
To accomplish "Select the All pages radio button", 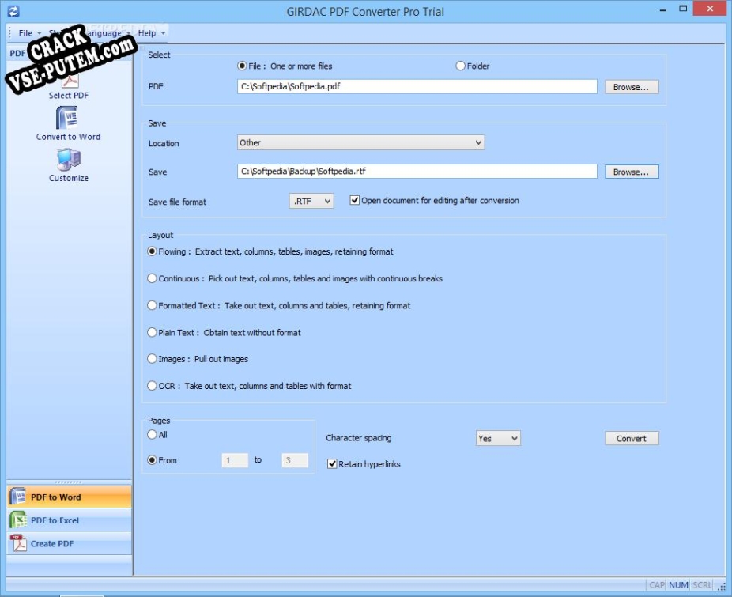I will [x=152, y=434].
